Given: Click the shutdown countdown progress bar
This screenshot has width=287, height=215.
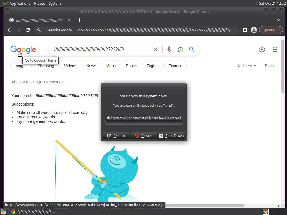Looking at the screenshot, I should [x=144, y=123].
